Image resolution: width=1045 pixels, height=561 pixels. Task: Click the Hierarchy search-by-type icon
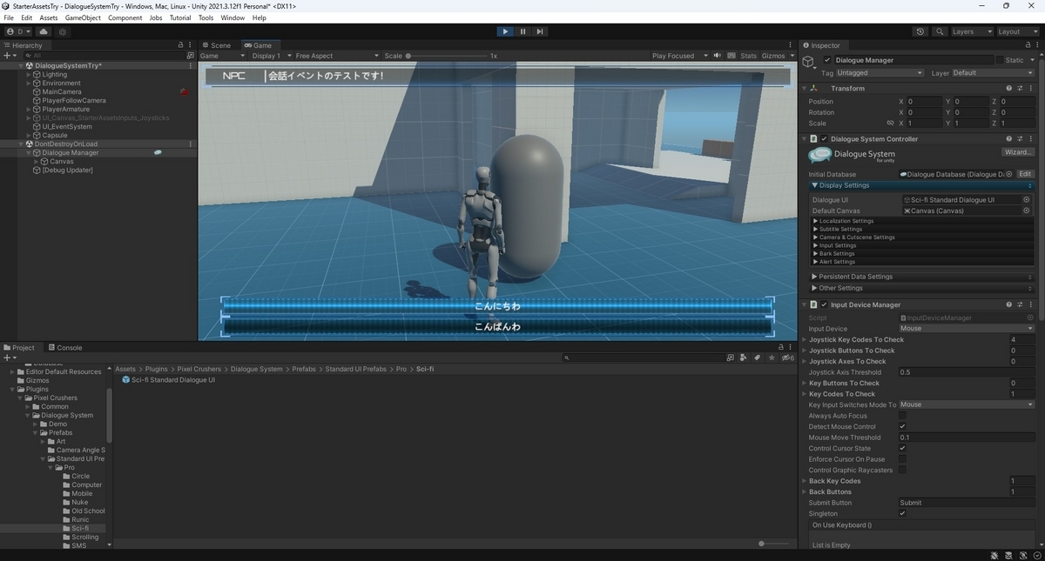pos(190,55)
